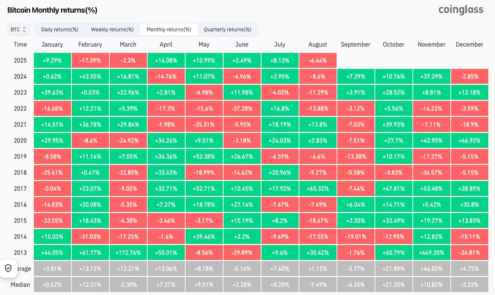Select the December column header
This screenshot has width=495, height=295.
point(469,44)
